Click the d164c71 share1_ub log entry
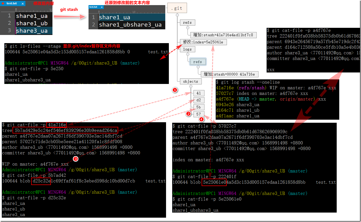361x222 pixels. point(238,110)
